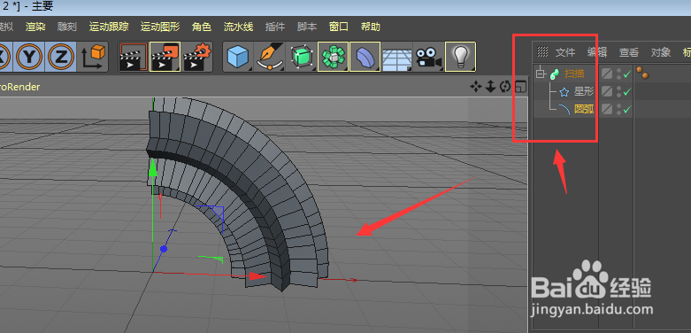
Task: Open the 渲染 menu
Action: click(x=35, y=27)
